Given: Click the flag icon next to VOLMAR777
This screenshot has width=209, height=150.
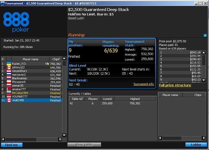Looking at the screenshot, I should click(9, 97).
